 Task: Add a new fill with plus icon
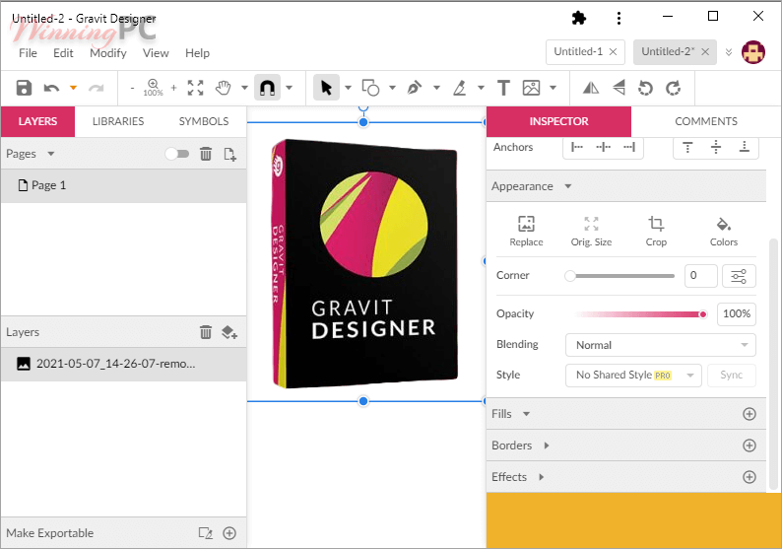tap(749, 414)
